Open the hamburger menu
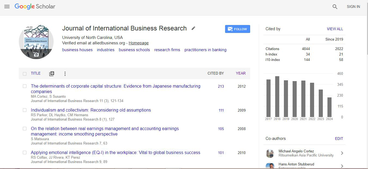The width and height of the screenshot is (368, 169). coord(7,7)
